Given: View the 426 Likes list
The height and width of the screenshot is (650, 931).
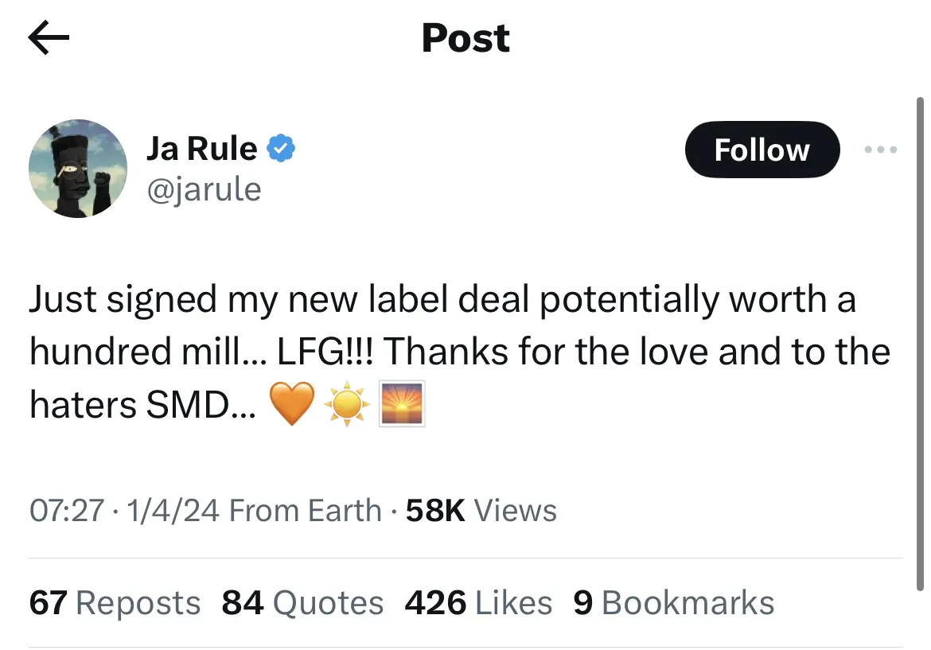Looking at the screenshot, I should 478,603.
